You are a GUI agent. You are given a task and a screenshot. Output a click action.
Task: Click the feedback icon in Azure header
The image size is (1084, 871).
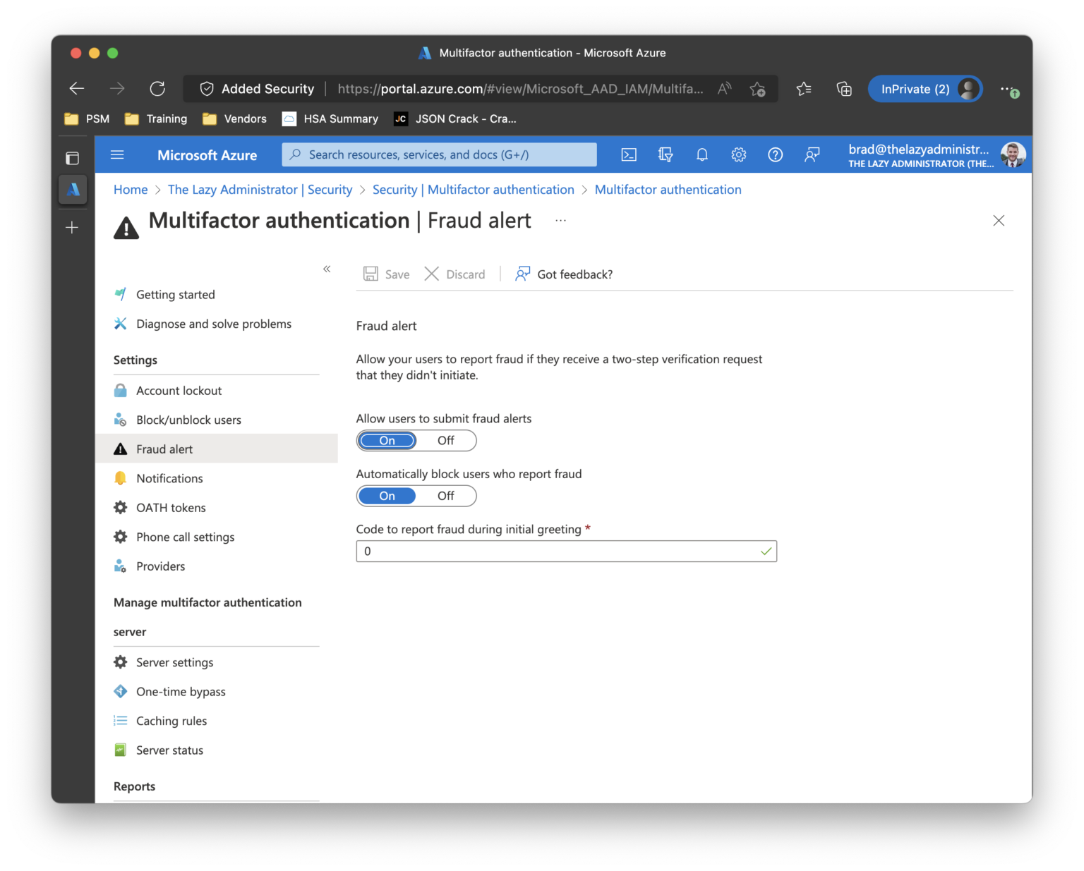812,154
